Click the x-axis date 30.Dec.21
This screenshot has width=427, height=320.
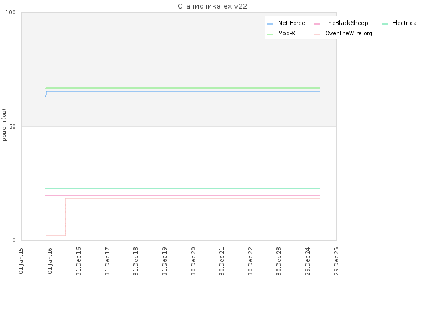tap(222, 261)
